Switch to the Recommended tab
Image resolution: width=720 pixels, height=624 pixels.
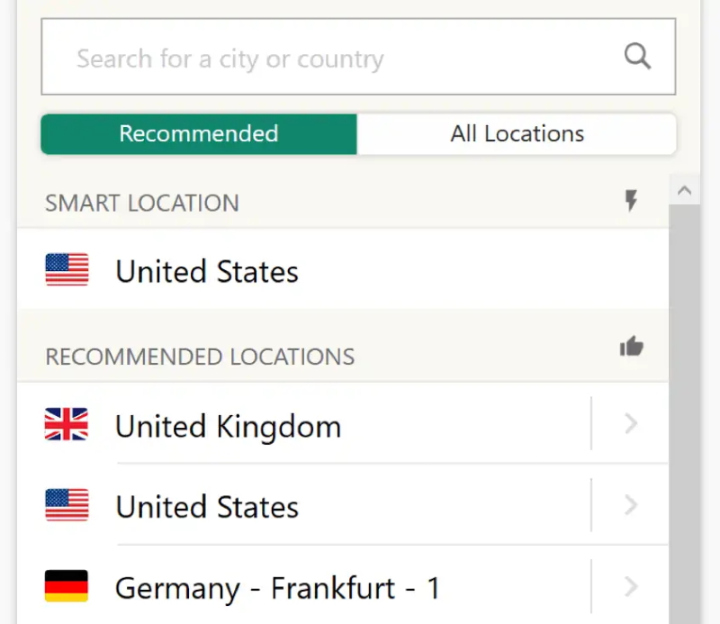pos(199,134)
